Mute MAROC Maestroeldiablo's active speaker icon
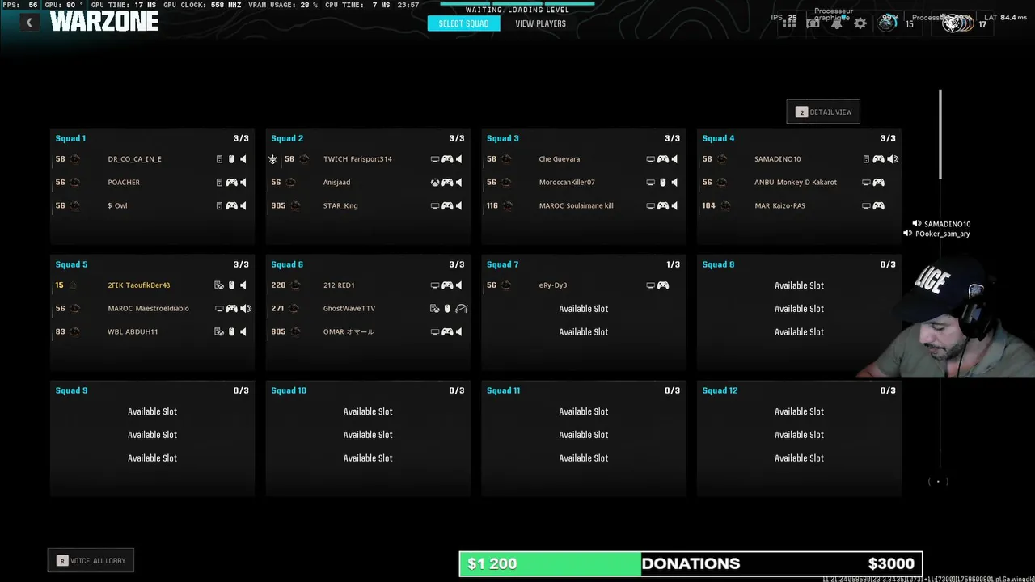1035x582 pixels. 246,309
